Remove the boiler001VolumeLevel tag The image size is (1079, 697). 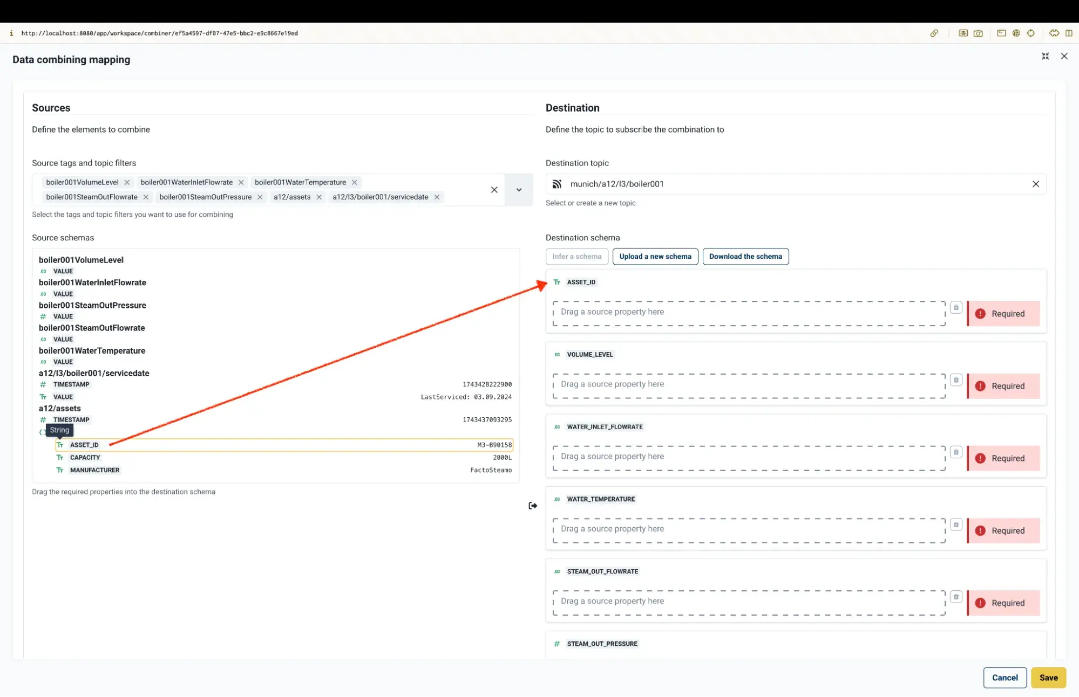coord(127,182)
